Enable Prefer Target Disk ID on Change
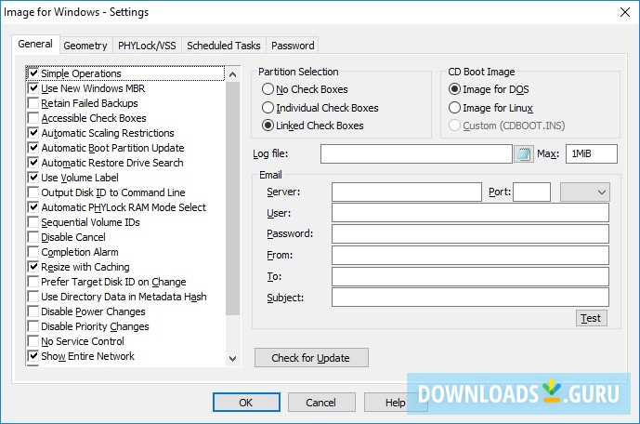Screen dimensions: 640x424 point(33,282)
